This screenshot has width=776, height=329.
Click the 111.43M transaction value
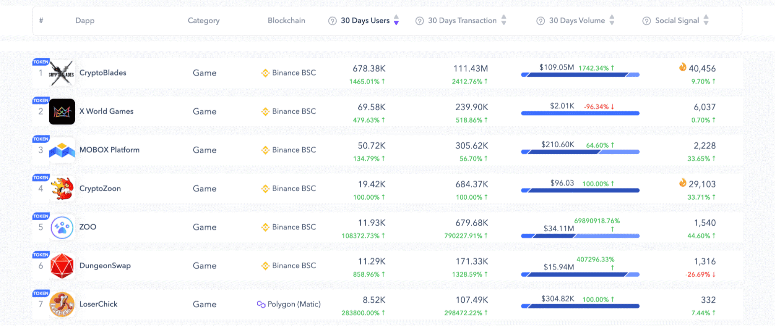coord(471,69)
